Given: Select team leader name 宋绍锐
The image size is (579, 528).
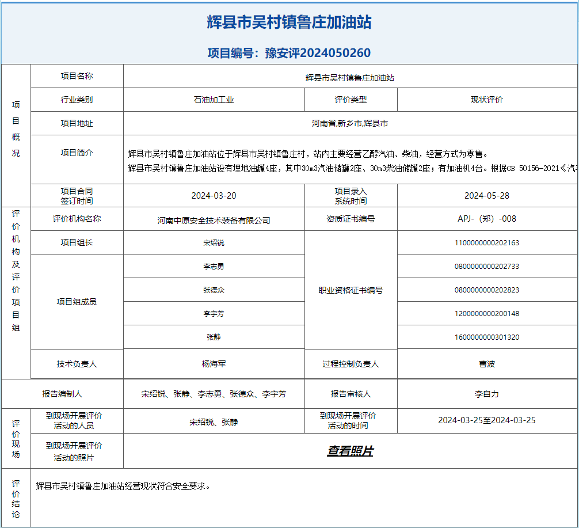Looking at the screenshot, I should point(214,243).
